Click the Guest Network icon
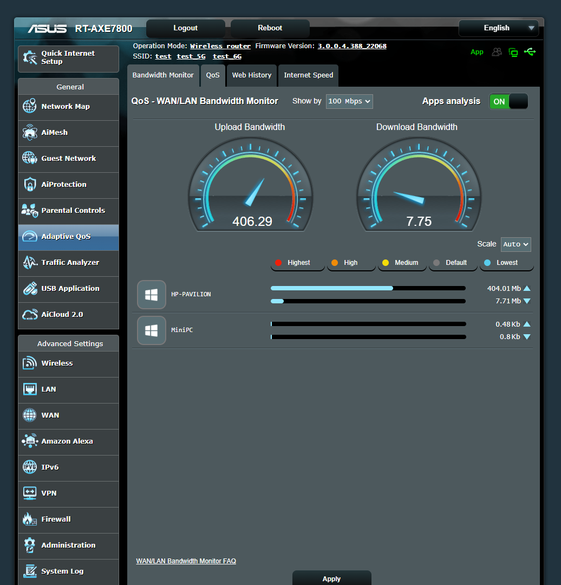Image resolution: width=561 pixels, height=585 pixels. pyautogui.click(x=29, y=158)
